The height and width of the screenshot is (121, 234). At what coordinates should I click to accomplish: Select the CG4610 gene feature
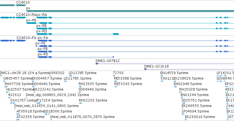pyautogui.click(x=21, y=5)
